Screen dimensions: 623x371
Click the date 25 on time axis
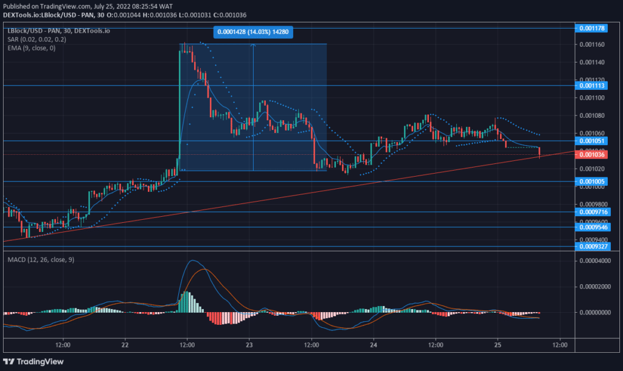498,345
